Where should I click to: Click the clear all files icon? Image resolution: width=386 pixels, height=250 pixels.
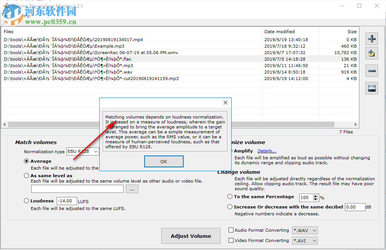click(x=372, y=88)
